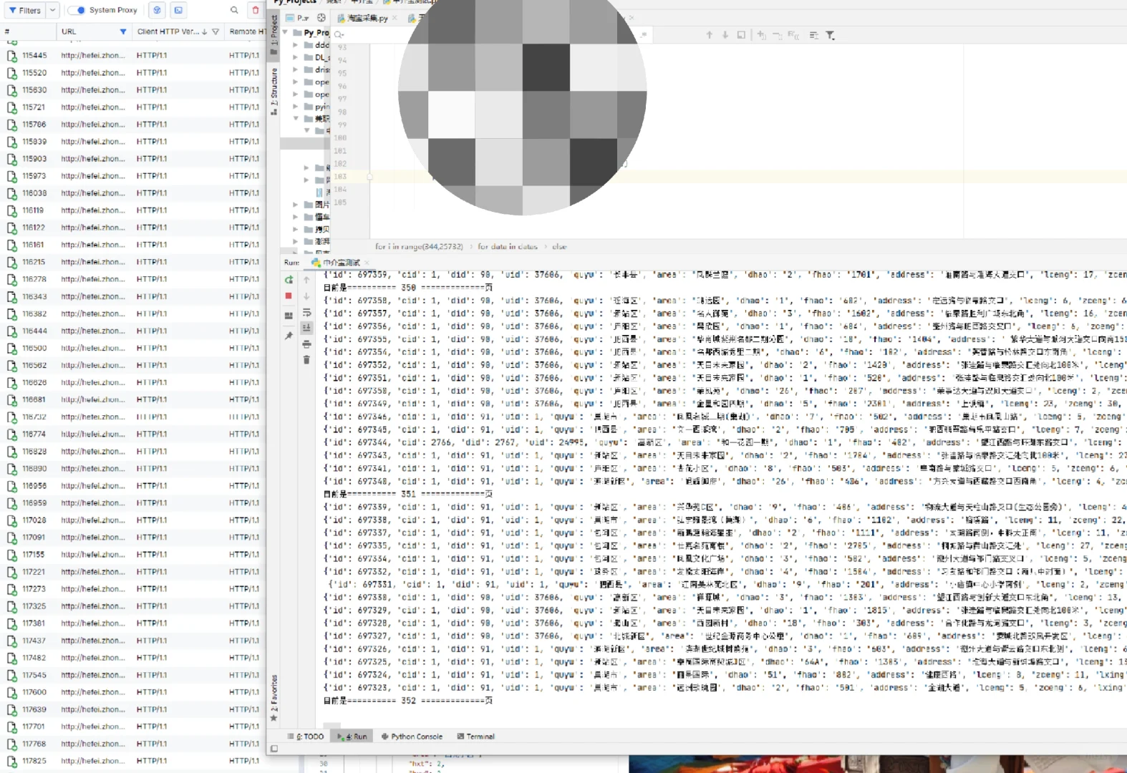
Task: Click the red stop button in Run panel
Action: (289, 296)
